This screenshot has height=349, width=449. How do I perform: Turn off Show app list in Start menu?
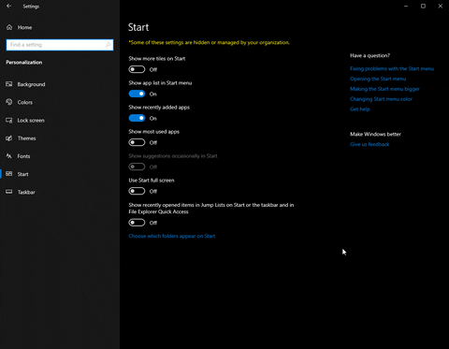click(x=137, y=94)
